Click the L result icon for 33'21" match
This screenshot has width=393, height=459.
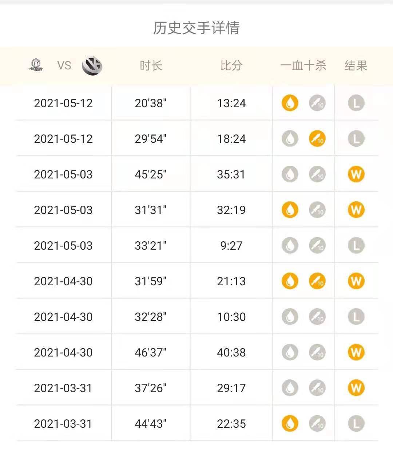(356, 246)
